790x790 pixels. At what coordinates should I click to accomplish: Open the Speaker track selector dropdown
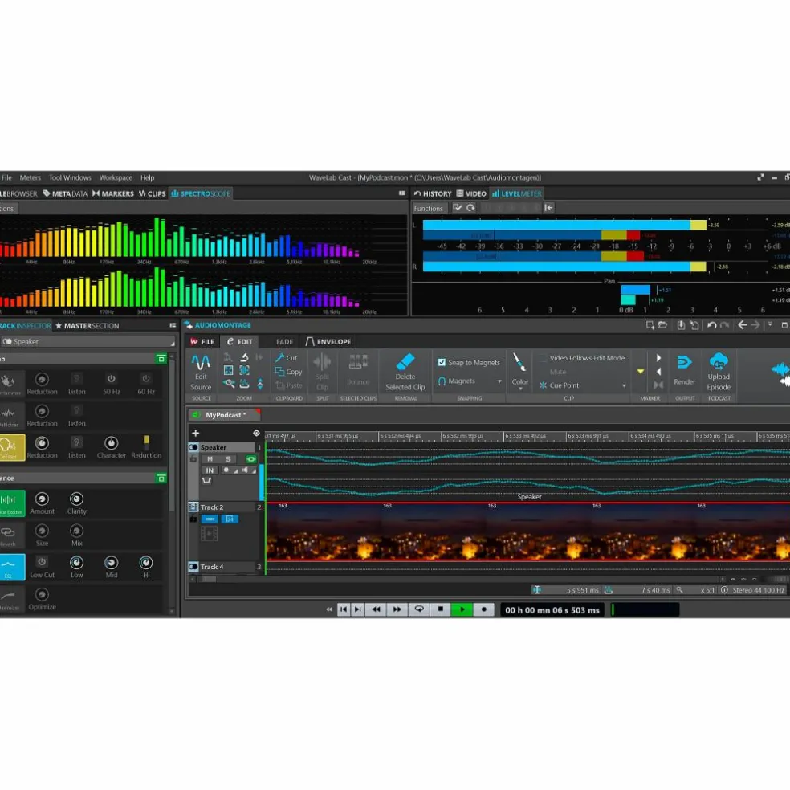88,341
